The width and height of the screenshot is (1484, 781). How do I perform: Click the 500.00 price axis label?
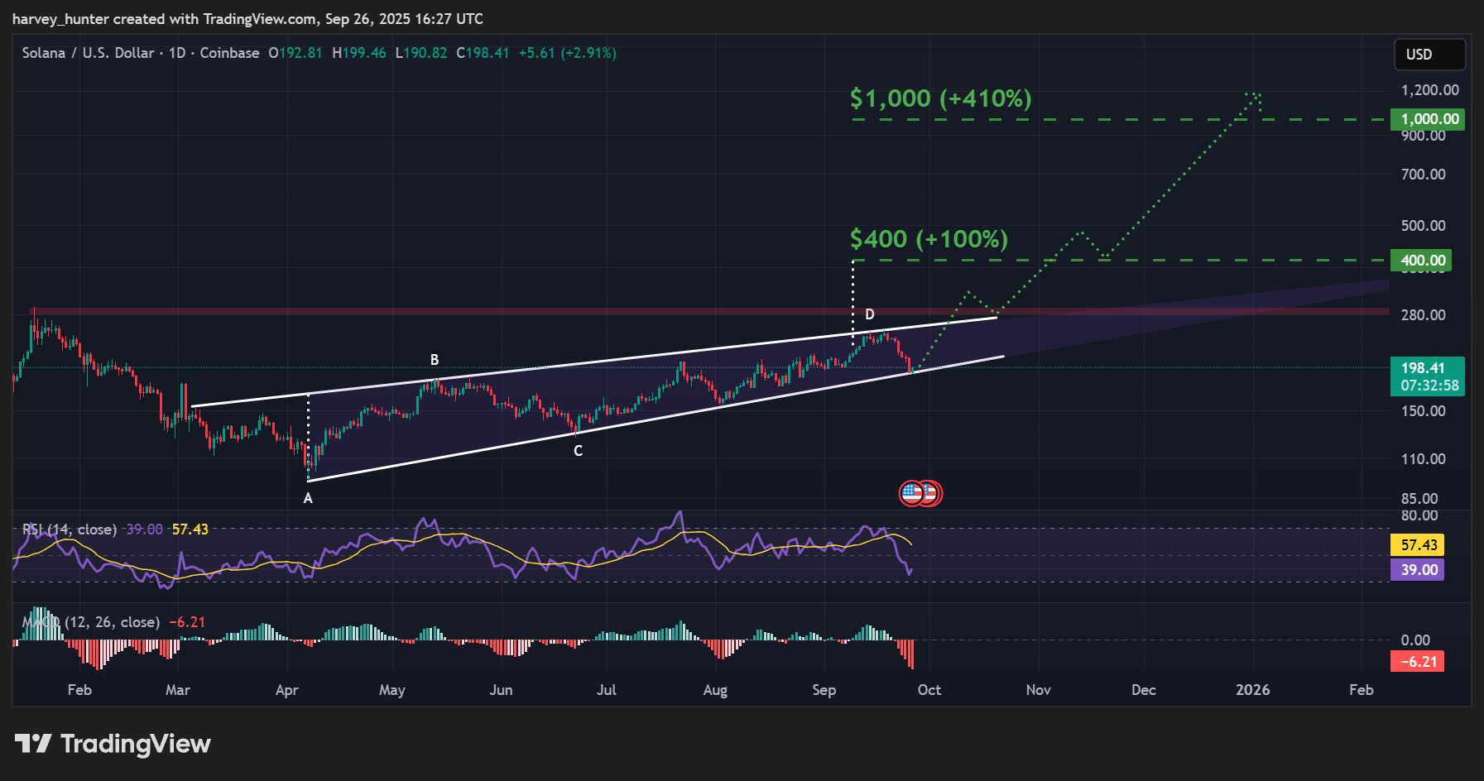pos(1423,226)
